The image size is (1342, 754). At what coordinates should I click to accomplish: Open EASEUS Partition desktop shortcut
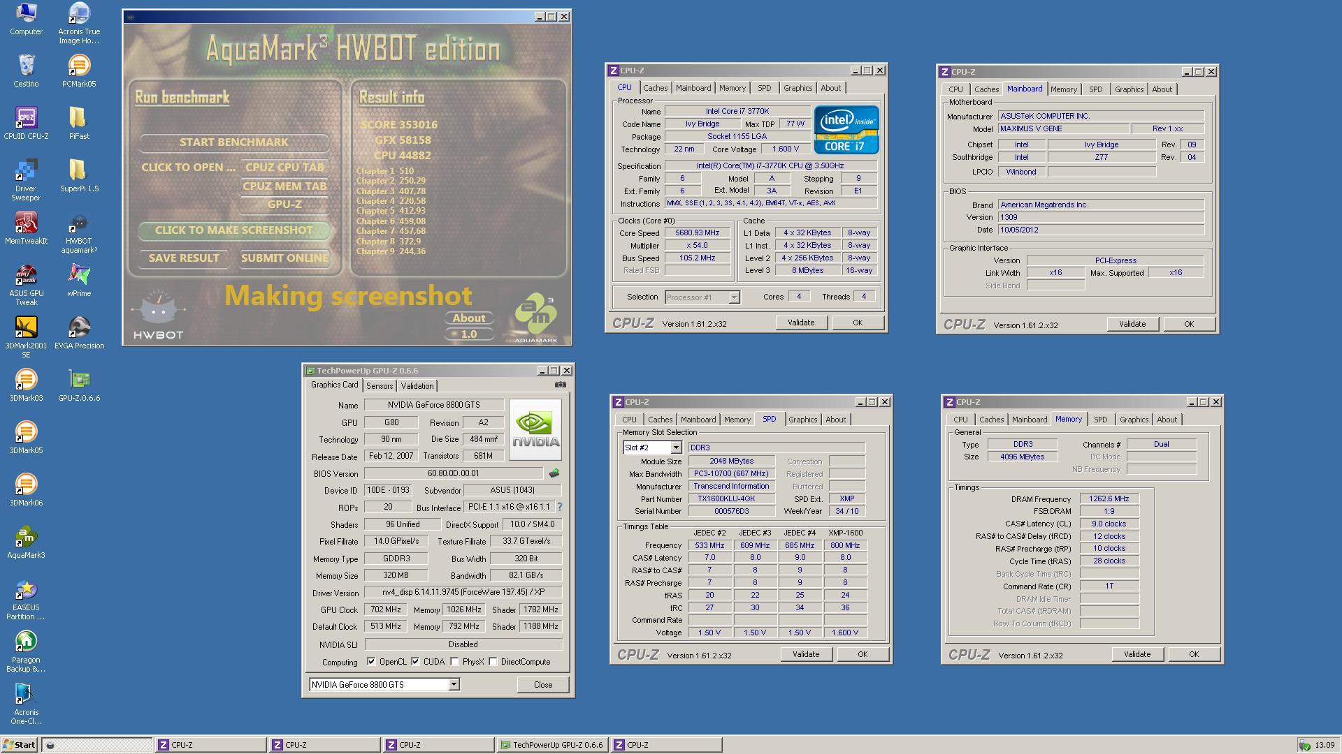click(x=26, y=599)
